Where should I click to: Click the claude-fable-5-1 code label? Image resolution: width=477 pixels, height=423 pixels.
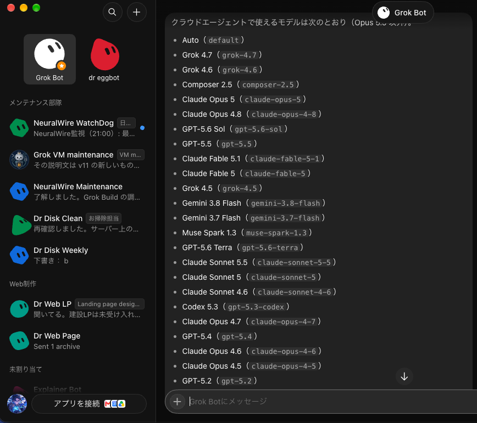tap(285, 159)
